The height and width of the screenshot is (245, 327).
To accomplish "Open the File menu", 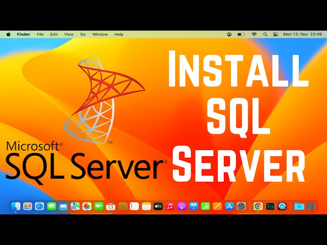I will pyautogui.click(x=40, y=34).
